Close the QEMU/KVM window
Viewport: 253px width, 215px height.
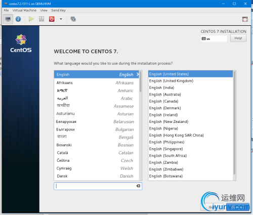tap(245, 4)
